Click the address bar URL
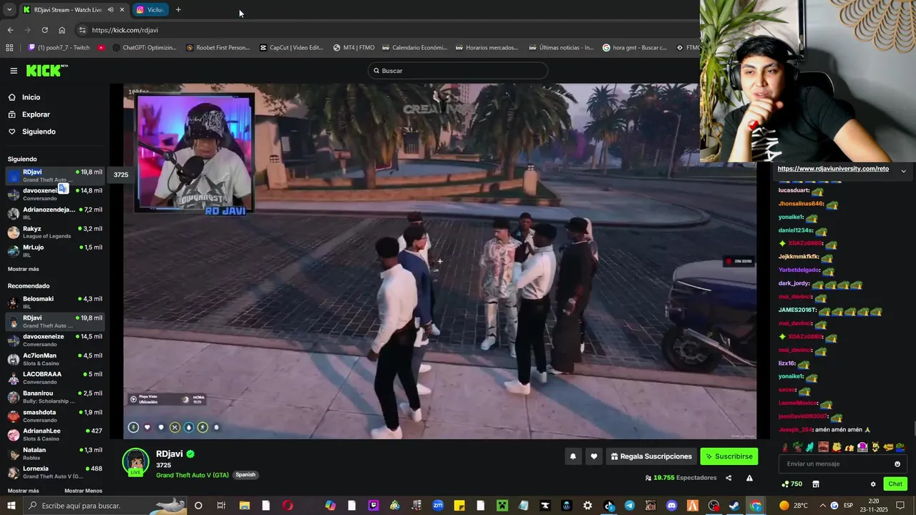This screenshot has width=916, height=515. [125, 30]
